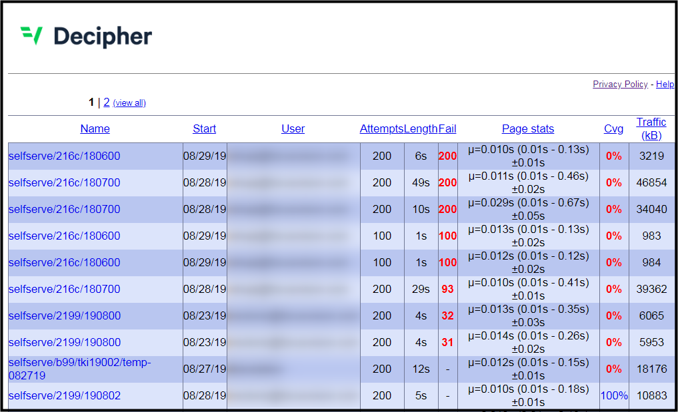Sort by the Cvg column header
This screenshot has height=412, width=678.
click(x=613, y=128)
